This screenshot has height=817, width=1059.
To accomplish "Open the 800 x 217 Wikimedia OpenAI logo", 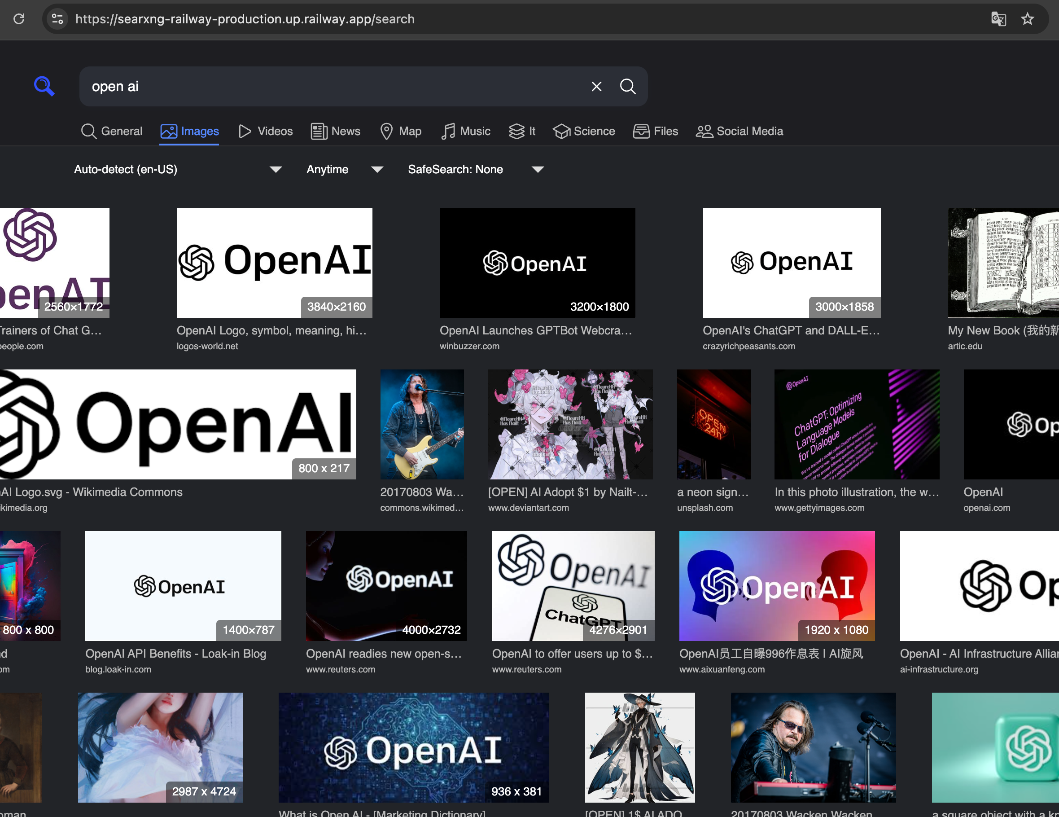I will [x=178, y=425].
